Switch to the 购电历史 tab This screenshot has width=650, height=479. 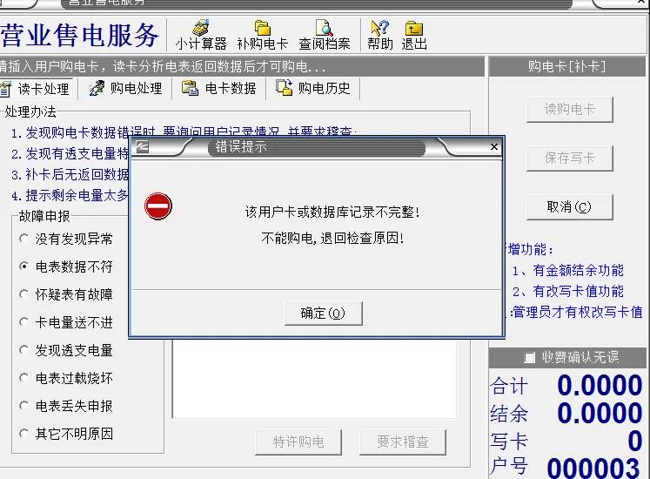(313, 88)
